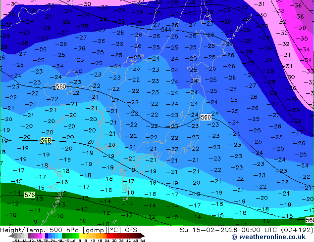Click the yellow 568 contour label
314x242 pixels.
point(46,140)
